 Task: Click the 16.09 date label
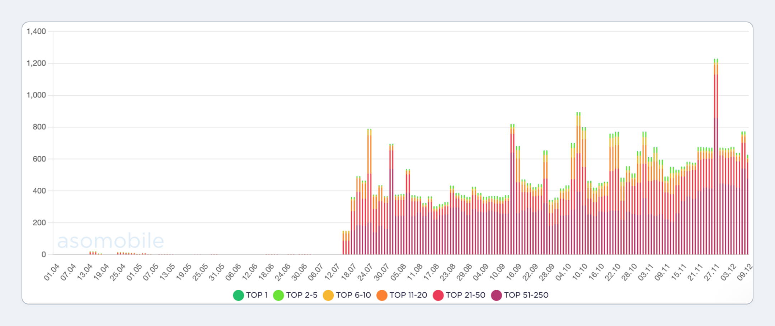click(514, 272)
